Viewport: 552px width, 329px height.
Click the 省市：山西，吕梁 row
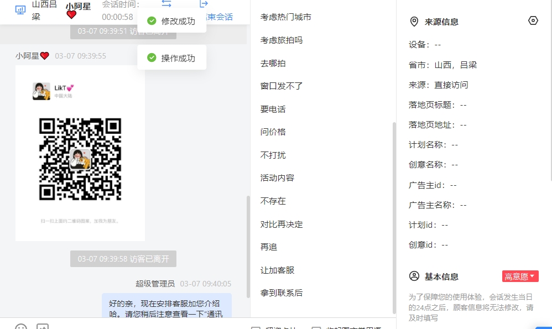point(442,65)
